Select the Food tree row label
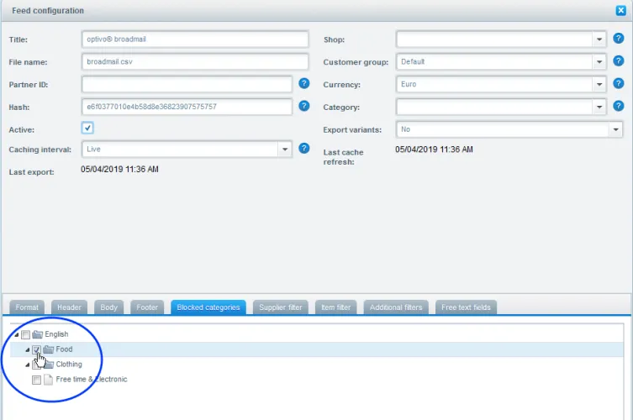The image size is (633, 420). coord(64,349)
